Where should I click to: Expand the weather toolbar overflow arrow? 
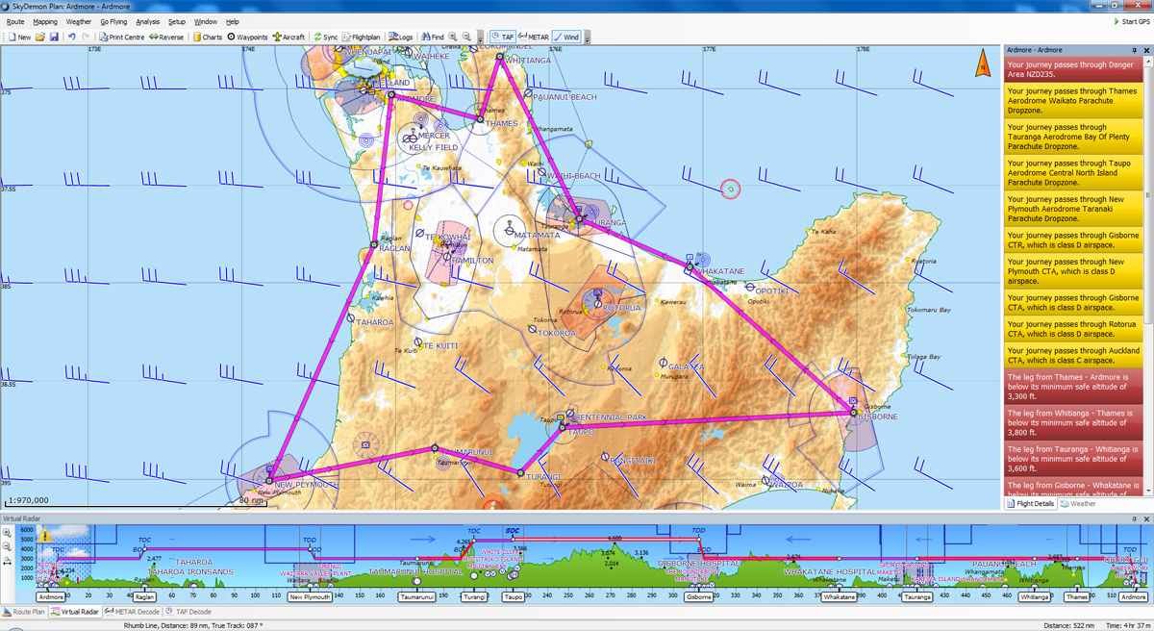click(587, 38)
